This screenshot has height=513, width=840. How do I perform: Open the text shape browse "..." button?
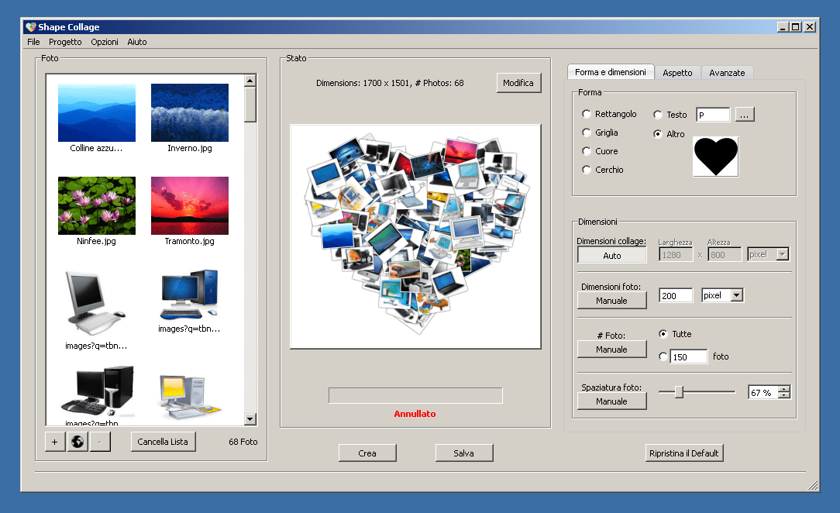tap(744, 114)
